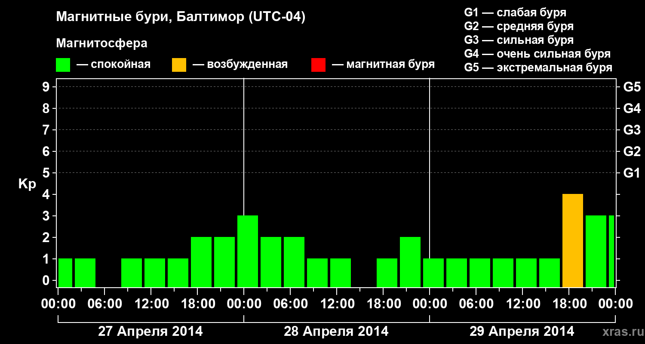
Task: Click the '— возбужденная' legend label
Action: [240, 65]
